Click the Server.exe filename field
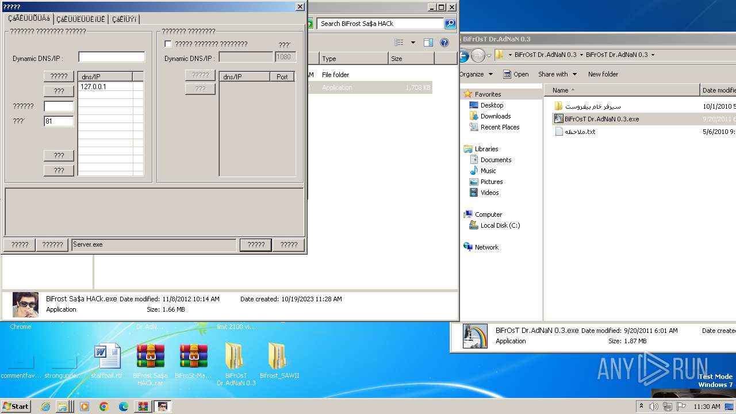This screenshot has height=414, width=736. click(154, 245)
